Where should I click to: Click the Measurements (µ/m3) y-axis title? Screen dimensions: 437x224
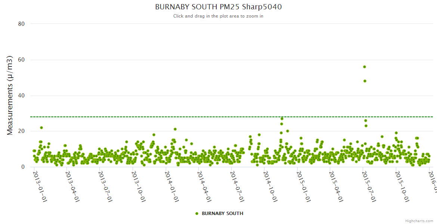pos(10,95)
